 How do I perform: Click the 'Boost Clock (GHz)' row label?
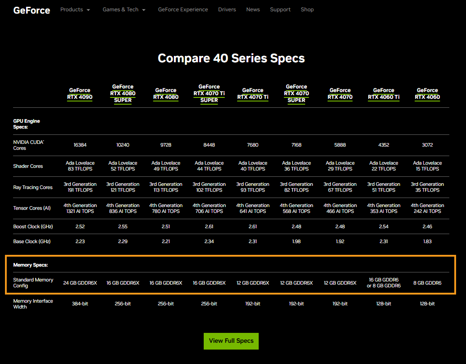click(33, 226)
